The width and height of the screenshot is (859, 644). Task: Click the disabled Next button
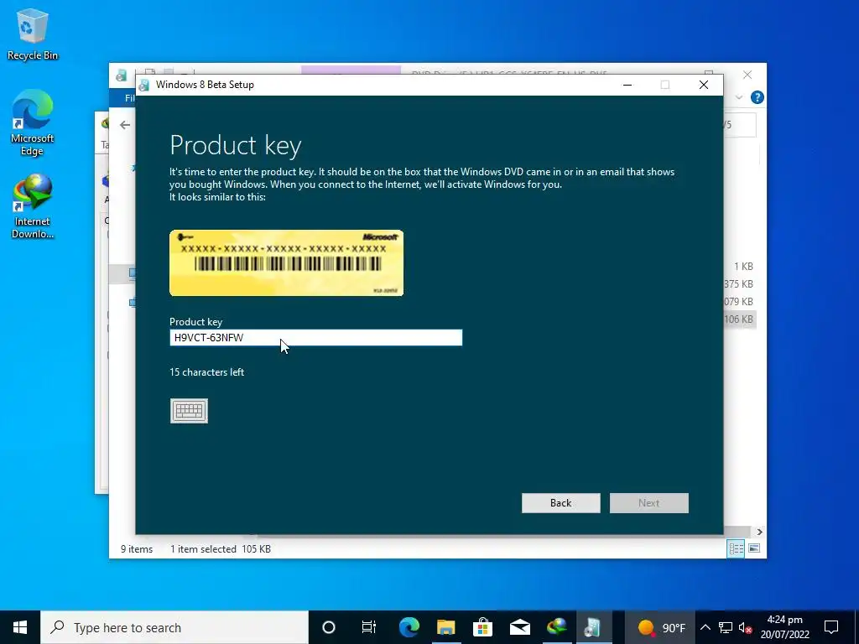coord(648,503)
